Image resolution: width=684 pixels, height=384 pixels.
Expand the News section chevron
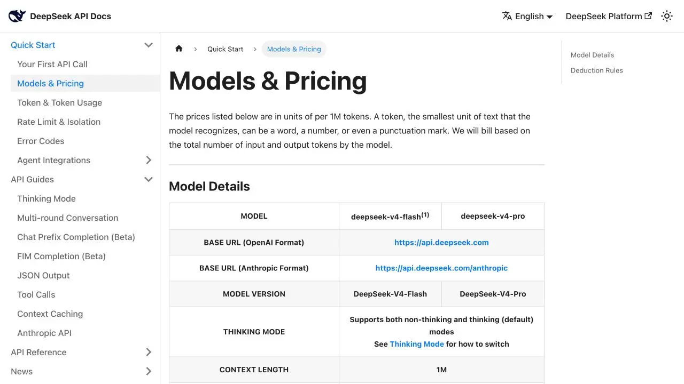(x=149, y=371)
